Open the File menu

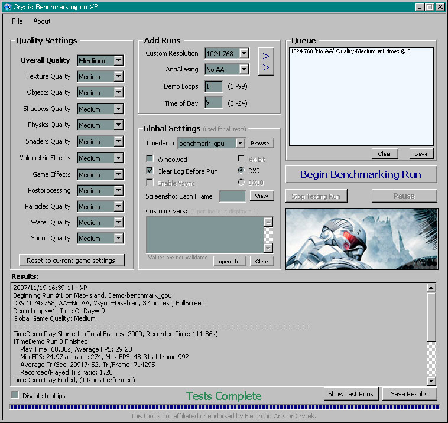point(17,21)
